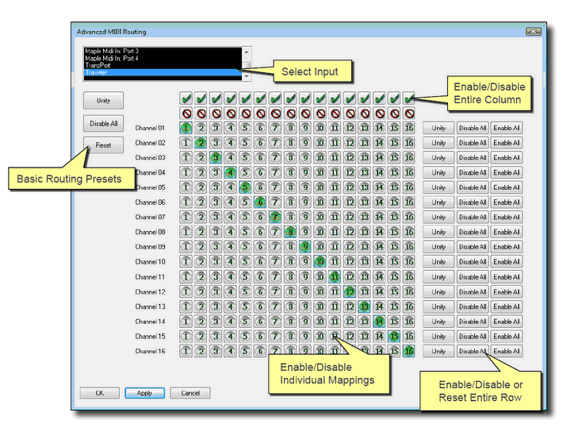Click the global Unity preset button

(x=103, y=100)
